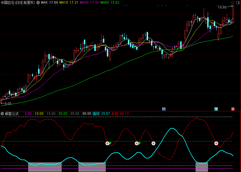Click the MA5: 17.69 label
This screenshot has width=241, height=172.
point(49,3)
